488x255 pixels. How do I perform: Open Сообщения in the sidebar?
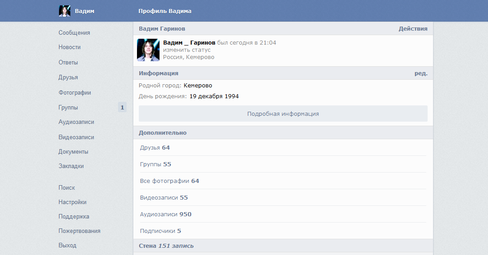pyautogui.click(x=74, y=32)
